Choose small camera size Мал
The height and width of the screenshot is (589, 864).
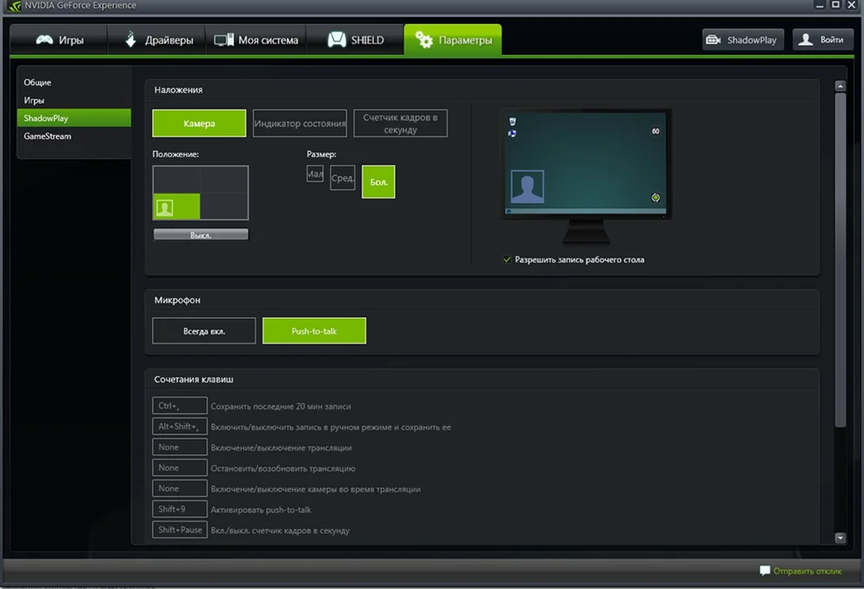tap(315, 174)
